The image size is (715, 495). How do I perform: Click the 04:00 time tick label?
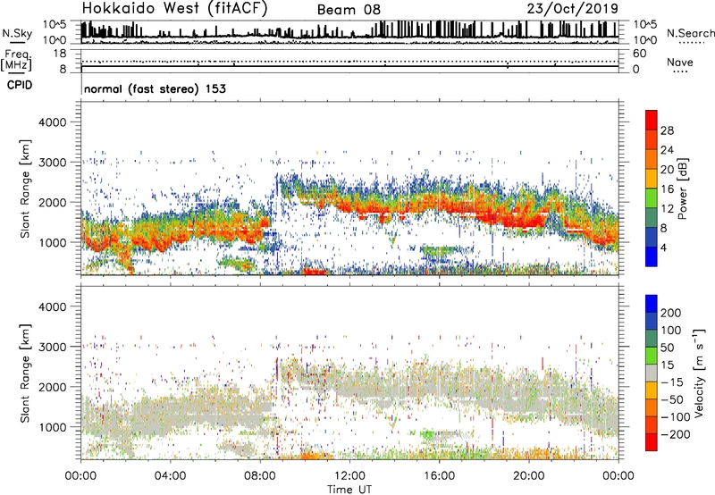(170, 476)
